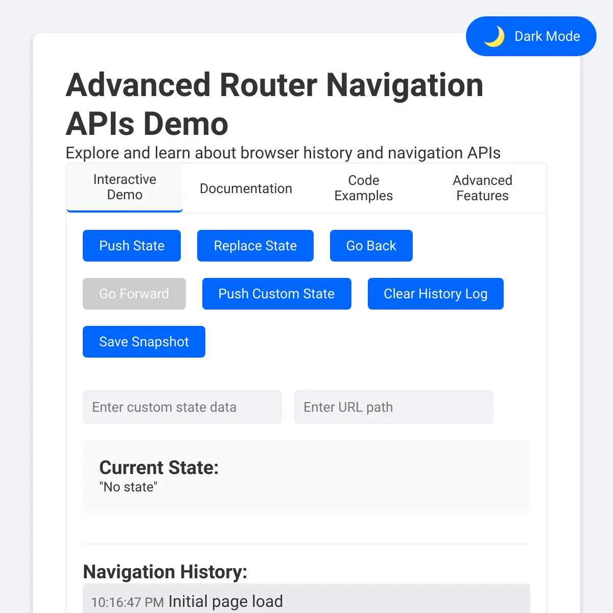Click the page title Advanced Router Navigation
Screen dimensions: 613x613
pos(274,85)
